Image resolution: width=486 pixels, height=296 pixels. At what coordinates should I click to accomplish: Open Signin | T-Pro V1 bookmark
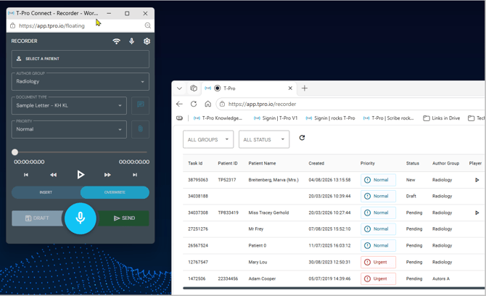(x=276, y=118)
